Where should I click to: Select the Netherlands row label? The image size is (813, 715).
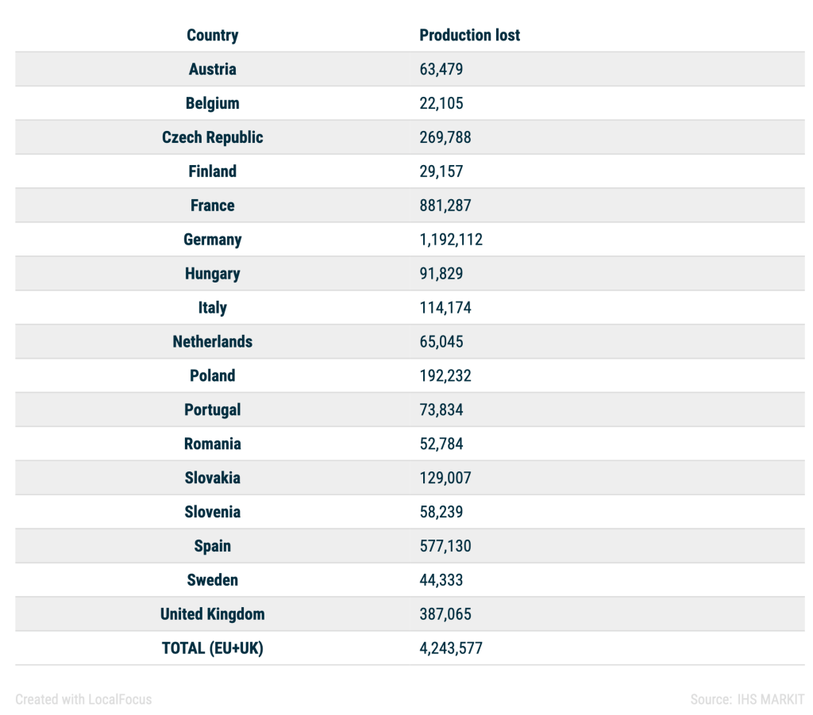coord(212,342)
